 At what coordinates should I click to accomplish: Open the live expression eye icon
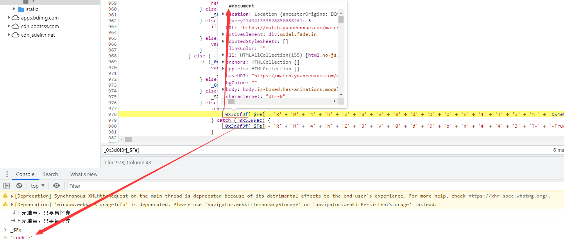[x=56, y=186]
